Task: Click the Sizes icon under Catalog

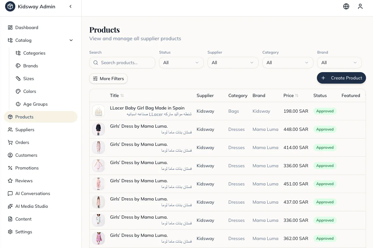Action: [18, 79]
